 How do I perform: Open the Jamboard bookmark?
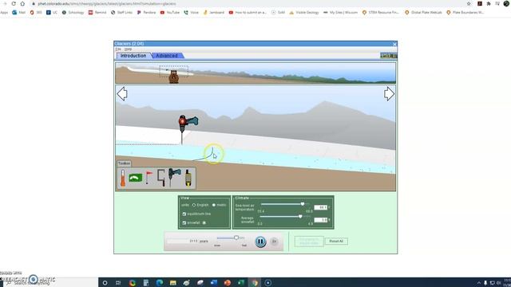[x=213, y=13]
